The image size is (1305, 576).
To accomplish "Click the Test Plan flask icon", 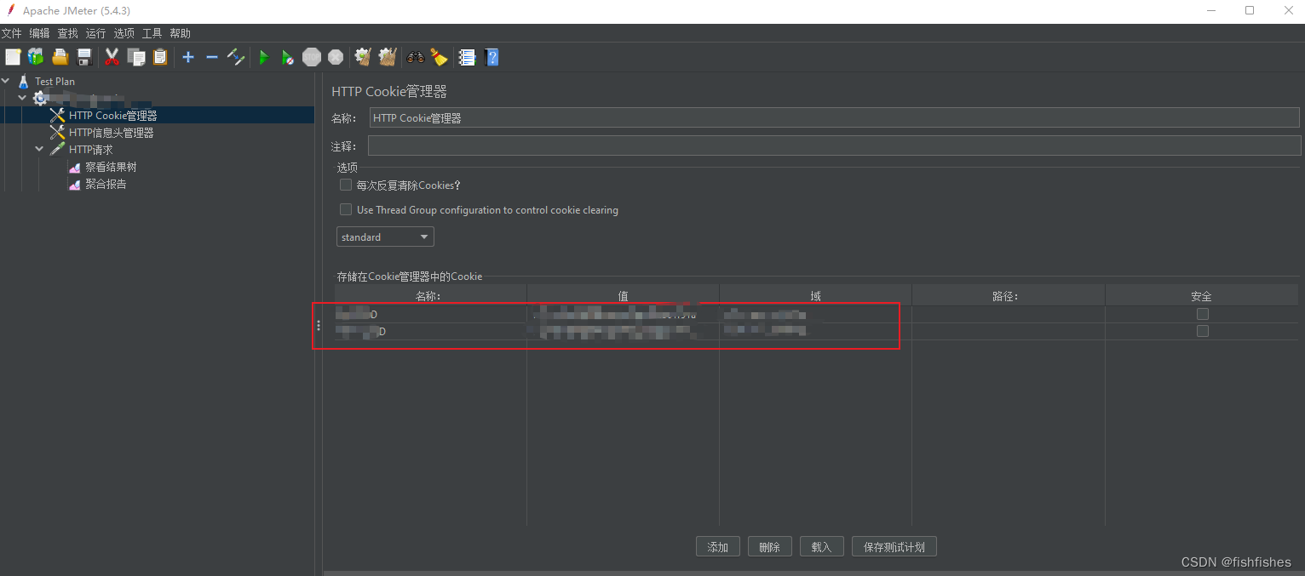I will [x=24, y=82].
